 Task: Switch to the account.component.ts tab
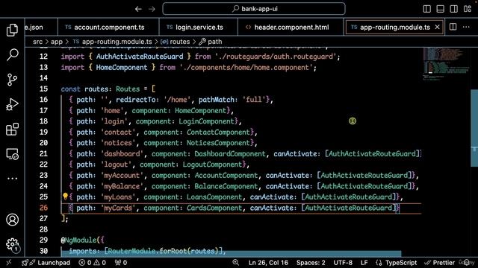(108, 27)
